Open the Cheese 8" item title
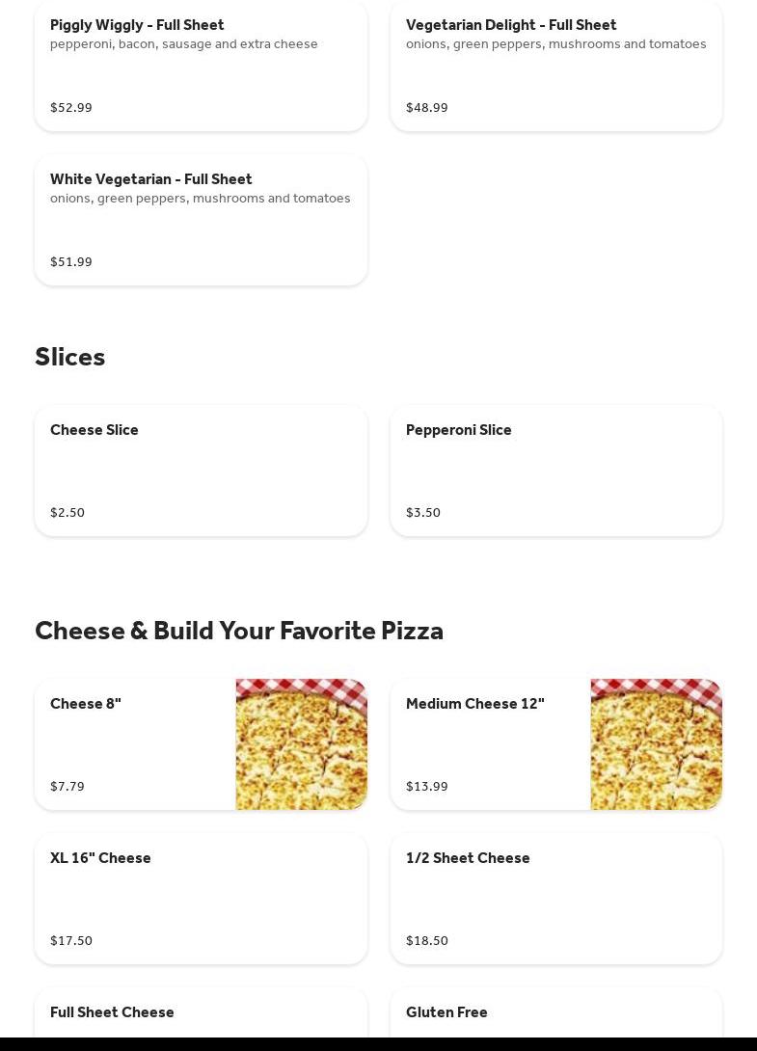This screenshot has height=1051, width=757. pos(86,704)
